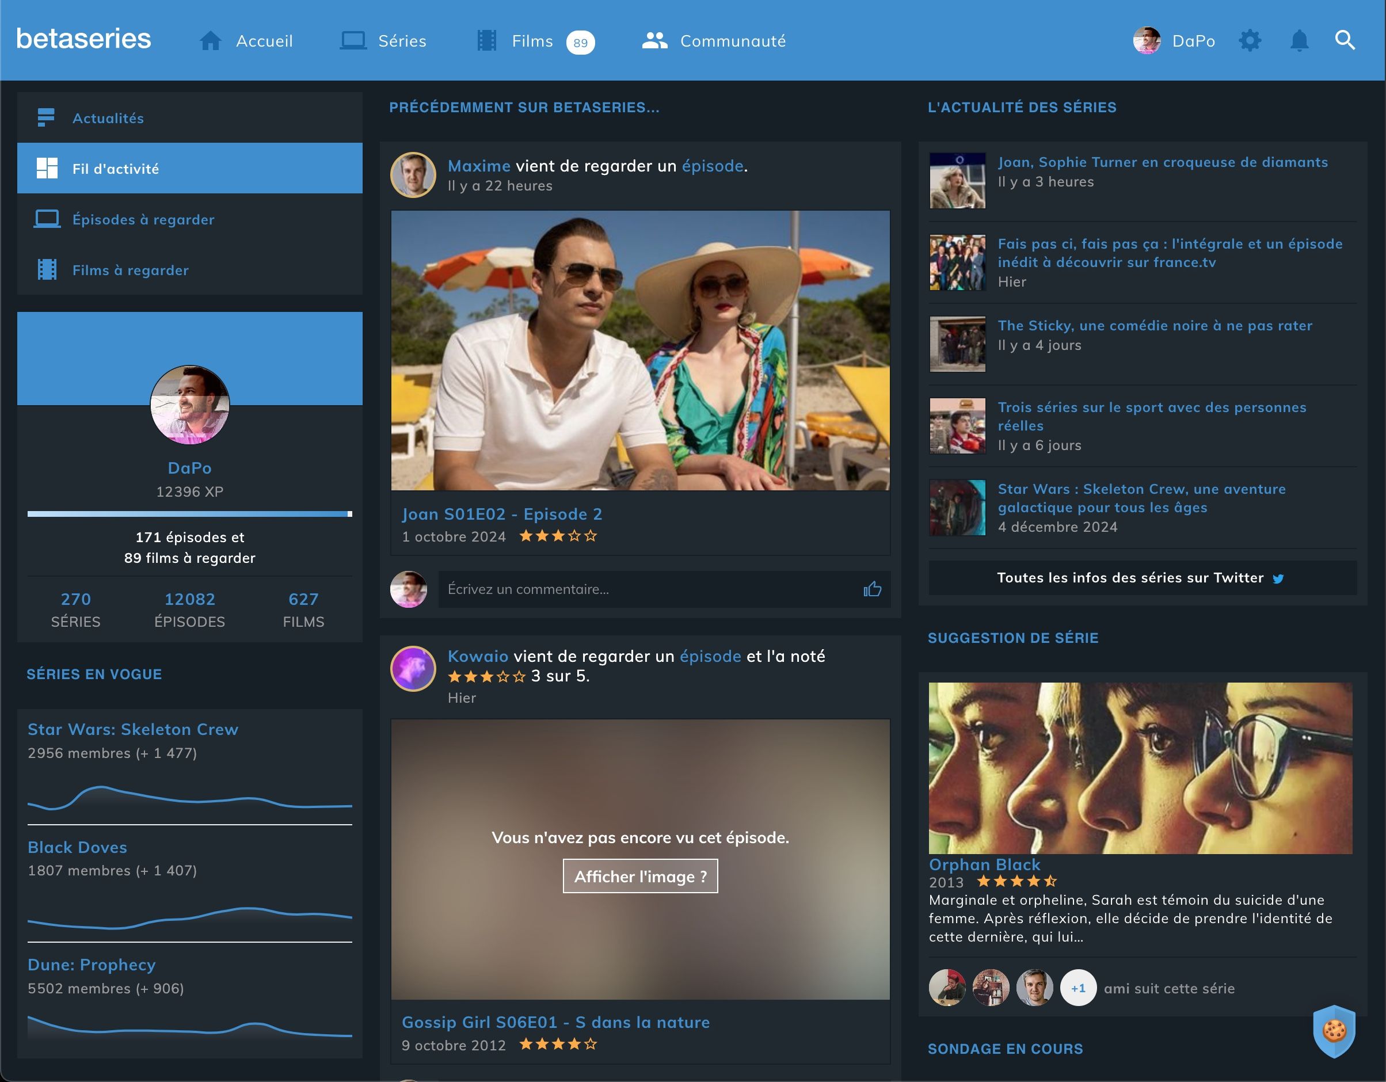This screenshot has height=1082, width=1386.
Task: Click the Afficher l'image ? button
Action: coord(639,877)
